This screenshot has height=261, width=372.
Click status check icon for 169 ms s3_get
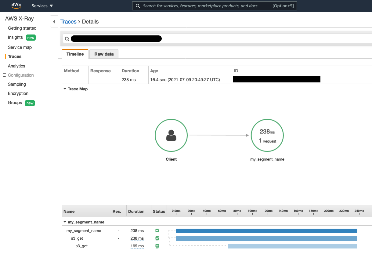pos(157,246)
